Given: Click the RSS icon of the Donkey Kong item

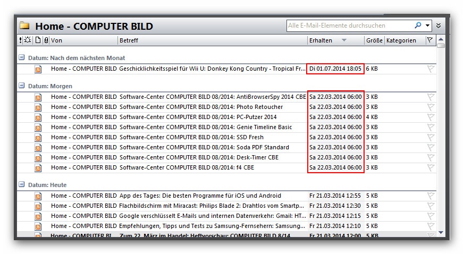Looking at the screenshot, I should coord(38,69).
